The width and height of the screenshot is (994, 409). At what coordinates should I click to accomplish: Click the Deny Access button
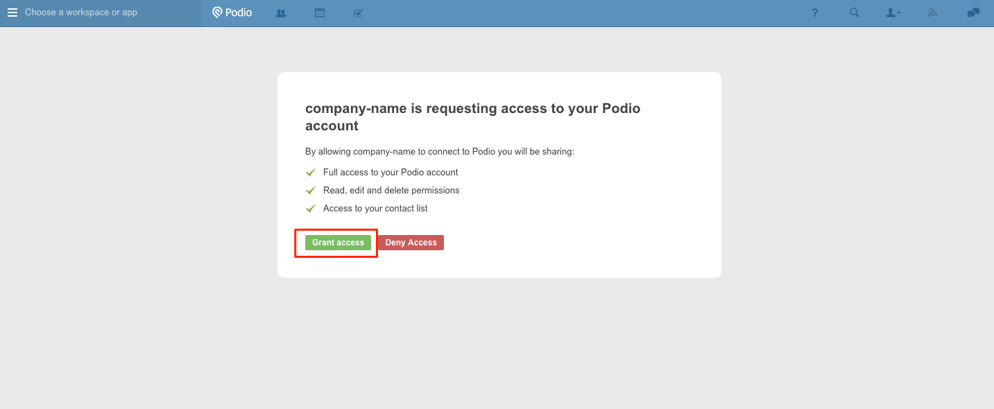click(411, 243)
